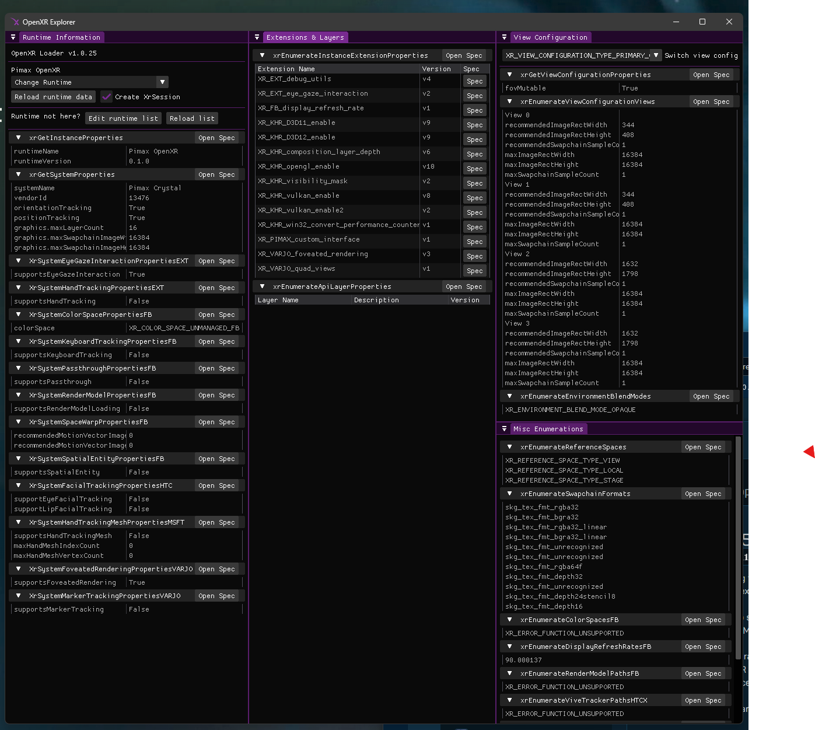Collapse XrSystemFoveatedRenderingPropertiesVARJO section

click(x=19, y=569)
